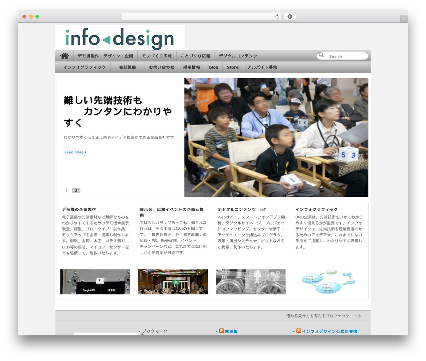Open ことづくり広報 menu item
Screen dimensions: 426x361
195,56
